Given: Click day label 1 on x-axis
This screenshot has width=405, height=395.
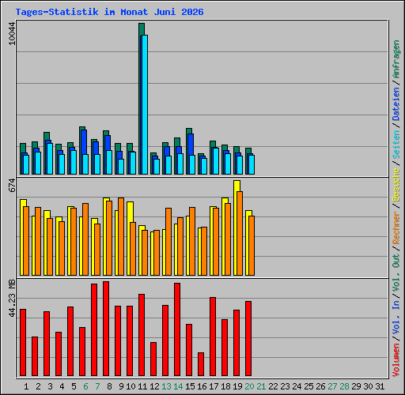Looking at the screenshot, I should (26, 386).
